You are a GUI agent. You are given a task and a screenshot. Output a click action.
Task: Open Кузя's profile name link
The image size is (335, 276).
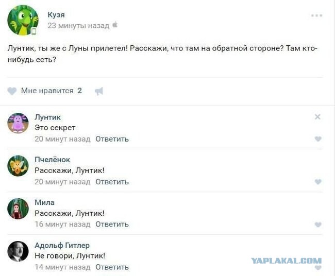click(x=56, y=14)
